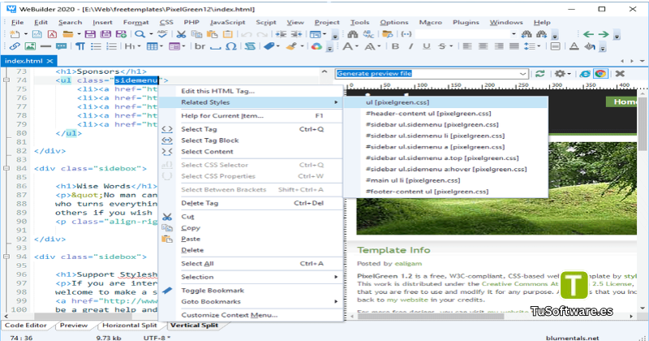Open the font color A tool
This screenshot has height=341, width=649.
tap(574, 46)
